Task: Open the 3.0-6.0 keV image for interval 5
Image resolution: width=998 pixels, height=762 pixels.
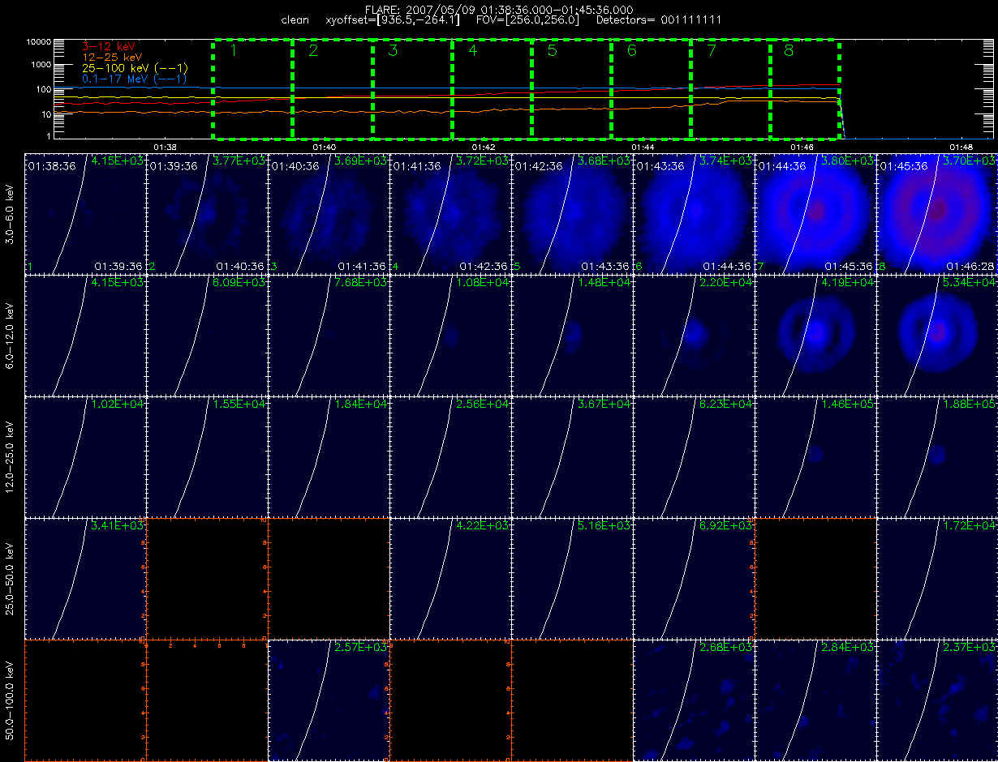Action: [572, 213]
